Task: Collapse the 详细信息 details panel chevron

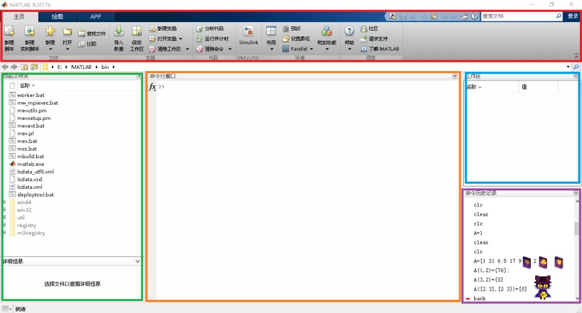Action: (x=138, y=261)
